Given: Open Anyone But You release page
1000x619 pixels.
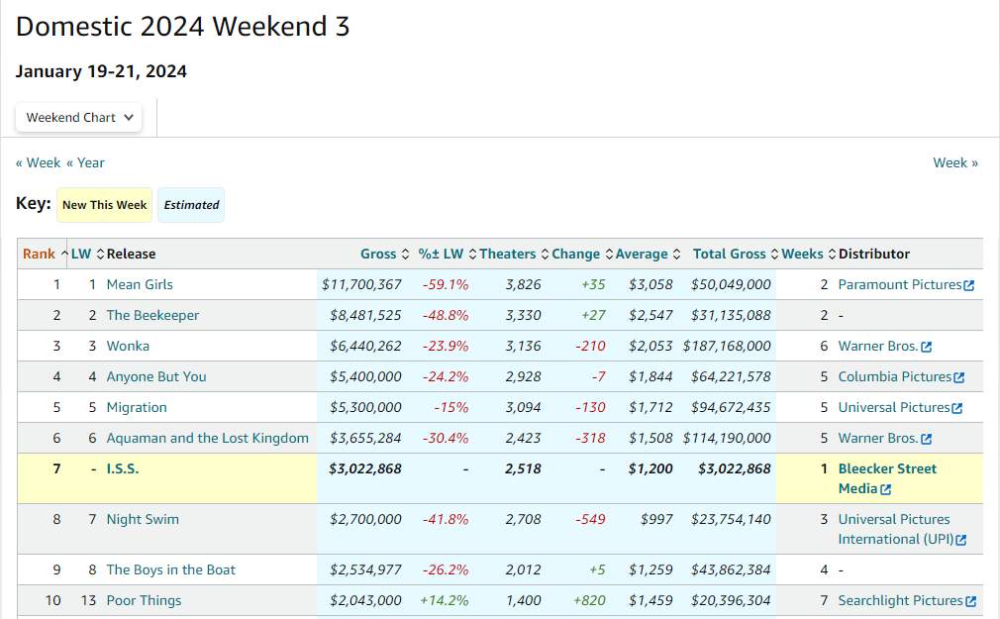Looking at the screenshot, I should 156,376.
